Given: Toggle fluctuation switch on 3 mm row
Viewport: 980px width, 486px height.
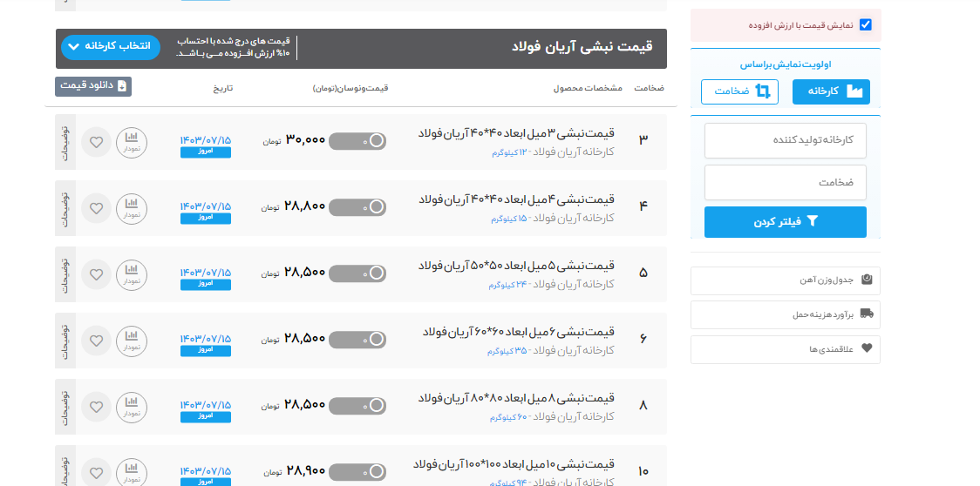Looking at the screenshot, I should click(x=357, y=141).
